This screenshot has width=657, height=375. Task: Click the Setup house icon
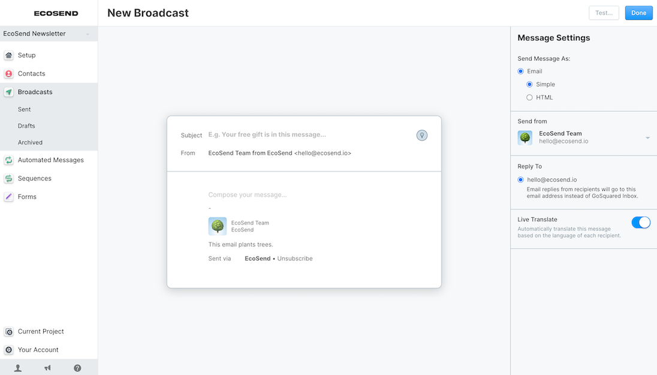[9, 55]
